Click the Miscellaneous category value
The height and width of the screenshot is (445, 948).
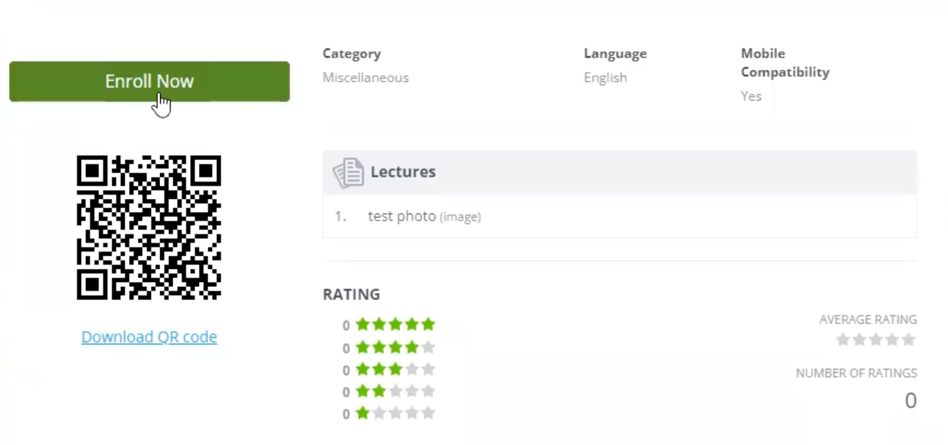coord(365,78)
